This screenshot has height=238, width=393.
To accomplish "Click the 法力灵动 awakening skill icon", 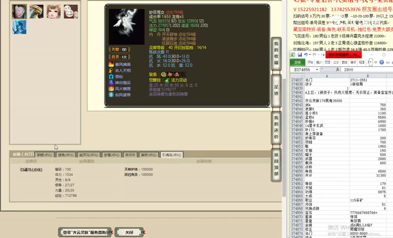I will click(x=167, y=80).
